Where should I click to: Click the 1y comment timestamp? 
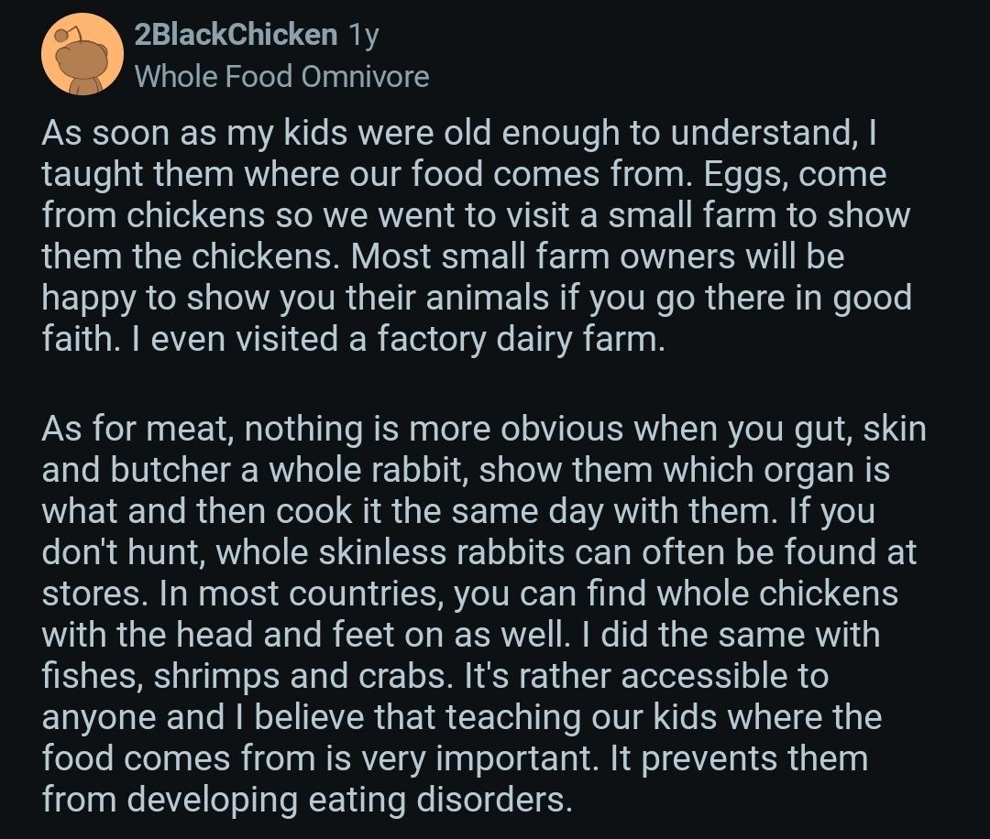pos(363,35)
